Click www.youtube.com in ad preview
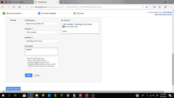The width and height of the screenshot is (174, 98). (x=72, y=27)
